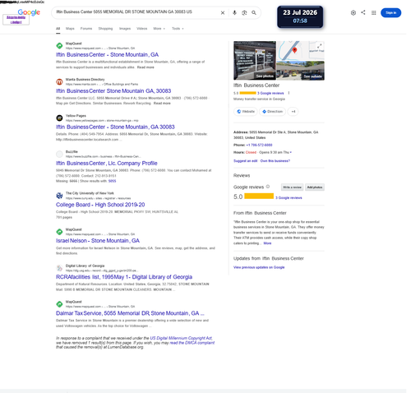
Task: Expand the +4 more actions chip
Action: (293, 112)
